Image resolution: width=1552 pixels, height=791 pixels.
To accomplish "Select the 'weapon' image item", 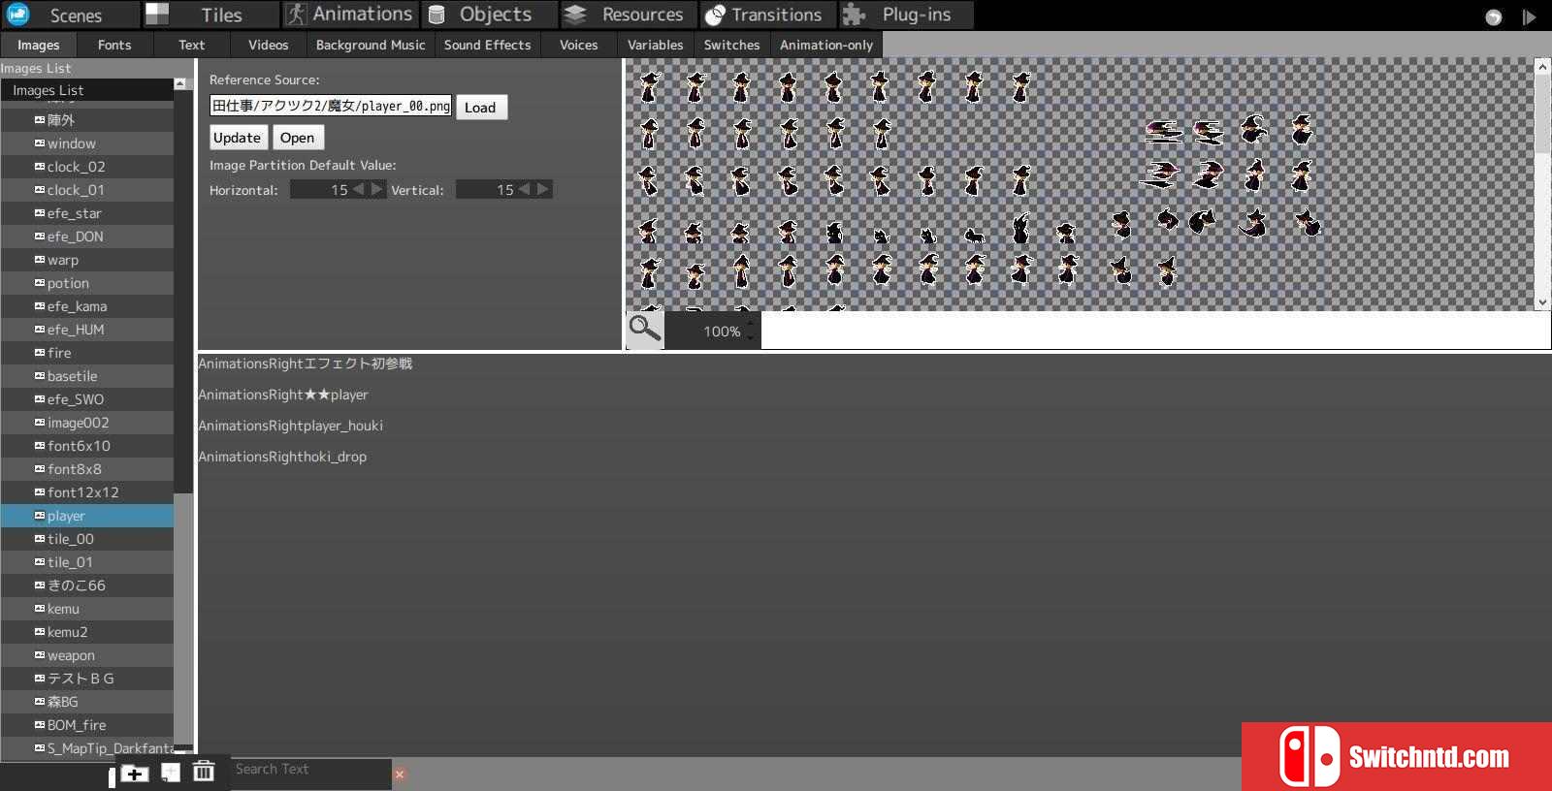I will pyautogui.click(x=87, y=655).
